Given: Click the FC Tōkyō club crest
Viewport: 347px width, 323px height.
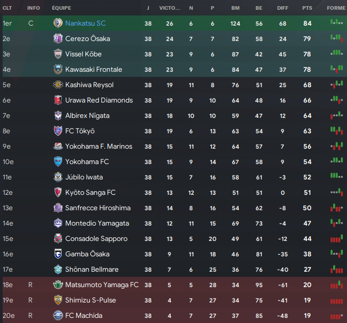Looking at the screenshot, I should 58,131.
